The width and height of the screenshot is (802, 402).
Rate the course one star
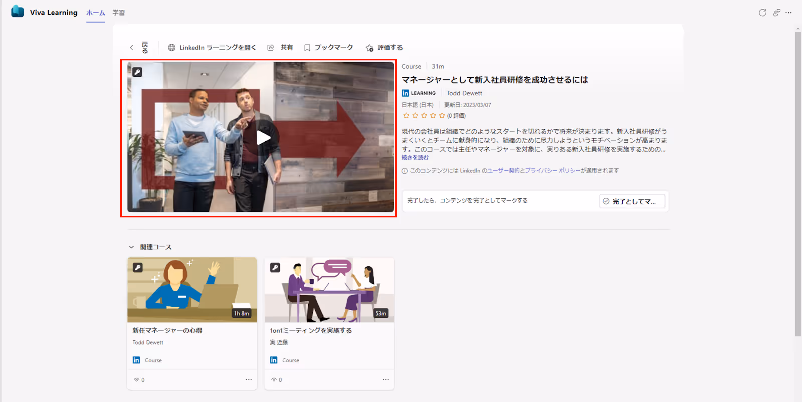click(x=406, y=116)
